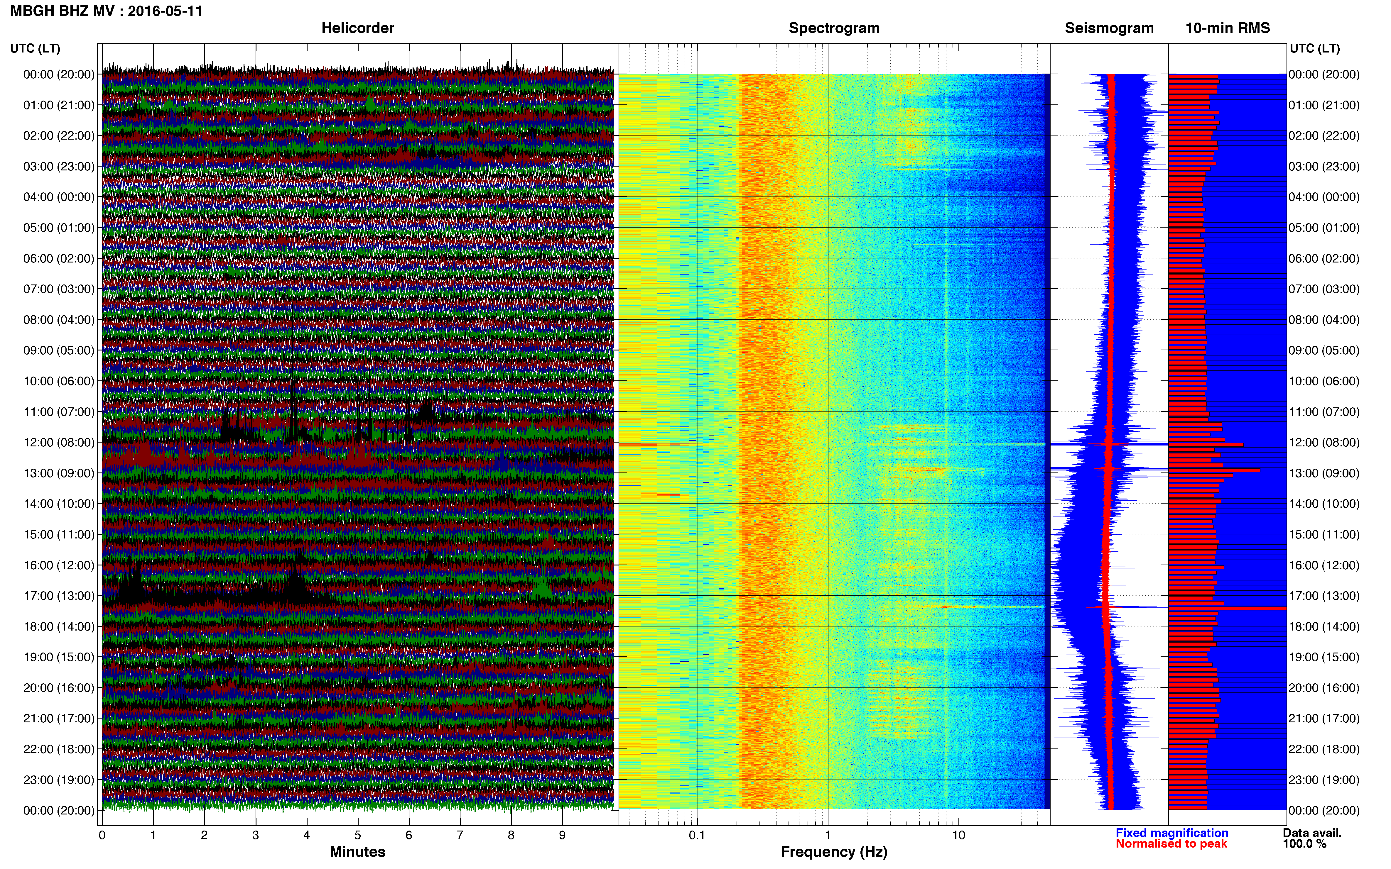Image resolution: width=1391 pixels, height=869 pixels.
Task: Click the 6 tick on the Minutes axis
Action: 409,835
